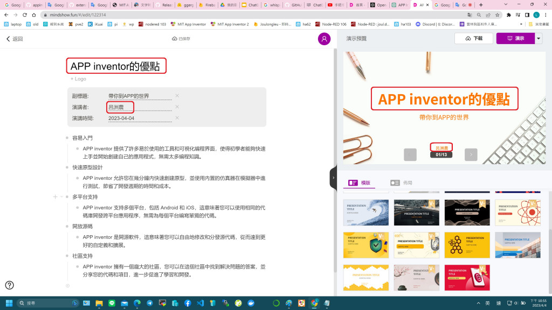Viewport: 552px width, 310px height.
Task: Select the plum blossom stones template
Action: coord(417,278)
